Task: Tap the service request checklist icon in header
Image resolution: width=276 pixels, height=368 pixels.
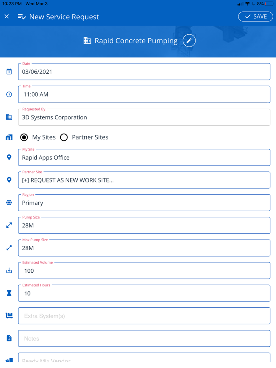Action: 21,17
